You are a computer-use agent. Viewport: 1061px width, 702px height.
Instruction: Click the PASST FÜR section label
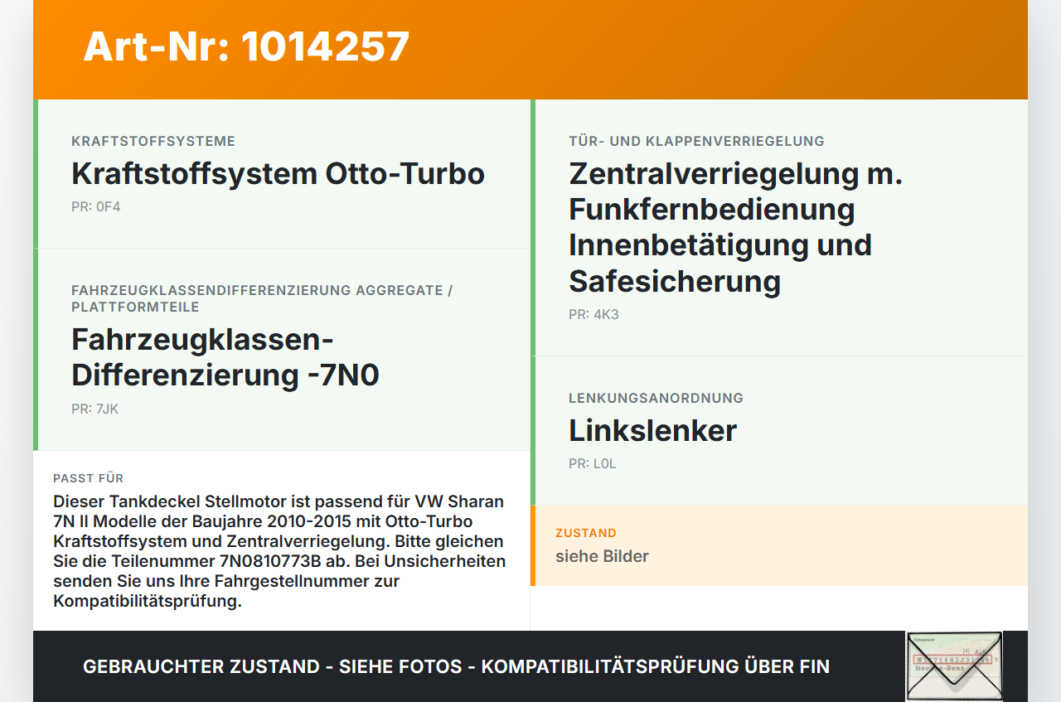(89, 478)
